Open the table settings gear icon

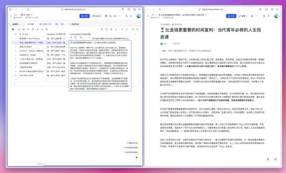19,29
